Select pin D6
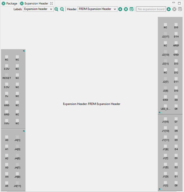Image resolution: width=184 pixels, height=192 pixels. click(176, 128)
